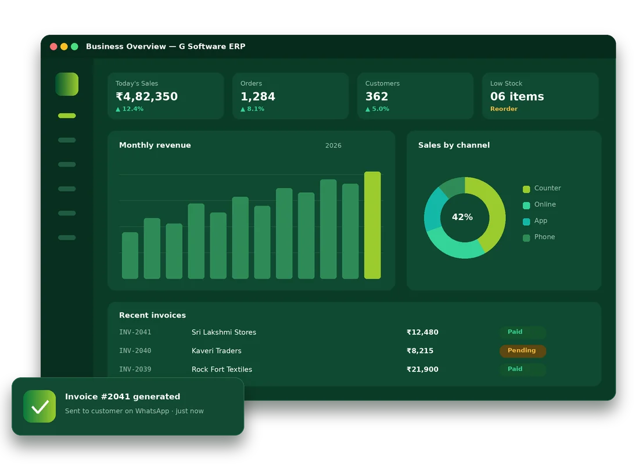Open the Today's Sales card
The height and width of the screenshot is (476, 639).
pos(166,96)
